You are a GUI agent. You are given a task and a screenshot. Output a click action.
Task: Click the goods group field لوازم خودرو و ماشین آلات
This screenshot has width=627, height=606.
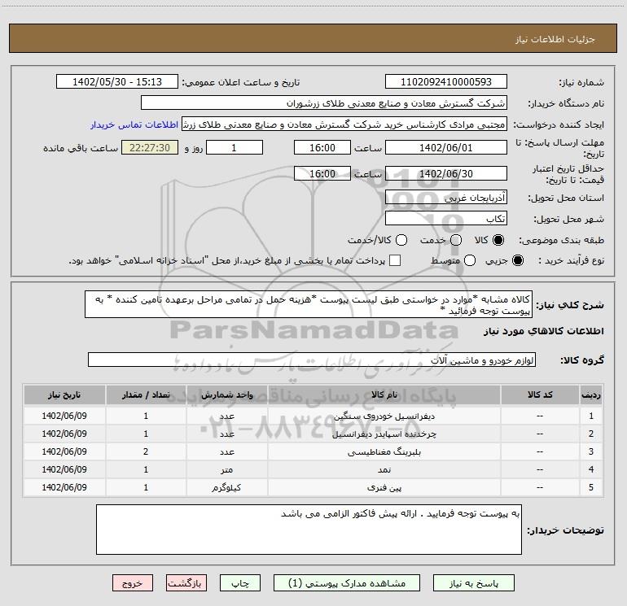pyautogui.click(x=312, y=360)
